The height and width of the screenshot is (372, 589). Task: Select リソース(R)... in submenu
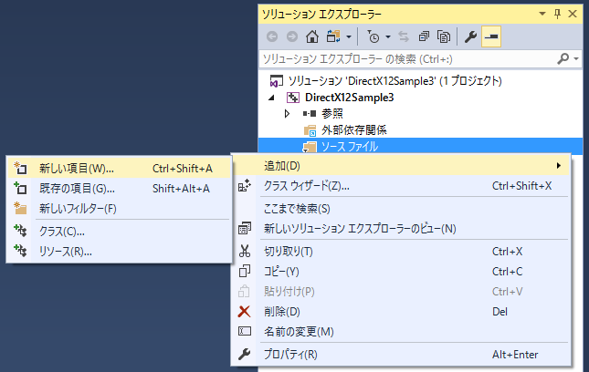pos(119,252)
